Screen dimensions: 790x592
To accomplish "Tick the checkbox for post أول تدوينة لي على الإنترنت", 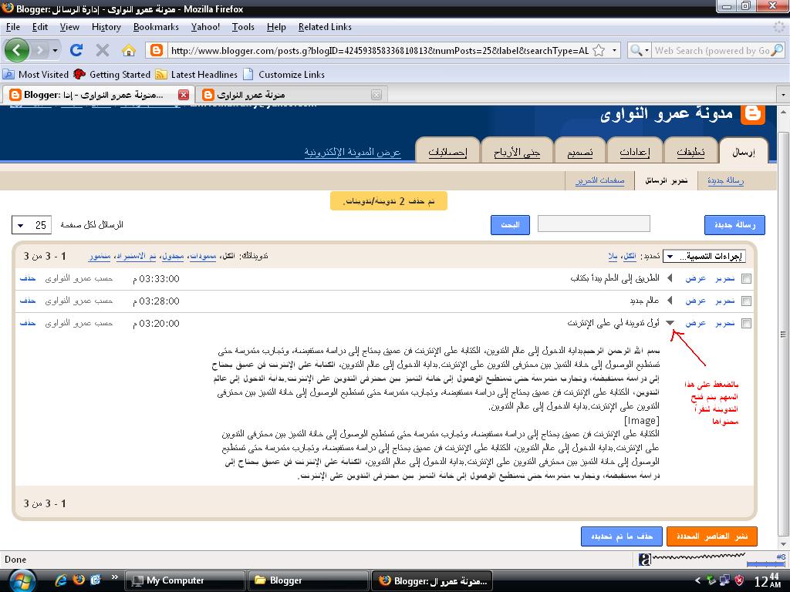I will click(x=746, y=323).
